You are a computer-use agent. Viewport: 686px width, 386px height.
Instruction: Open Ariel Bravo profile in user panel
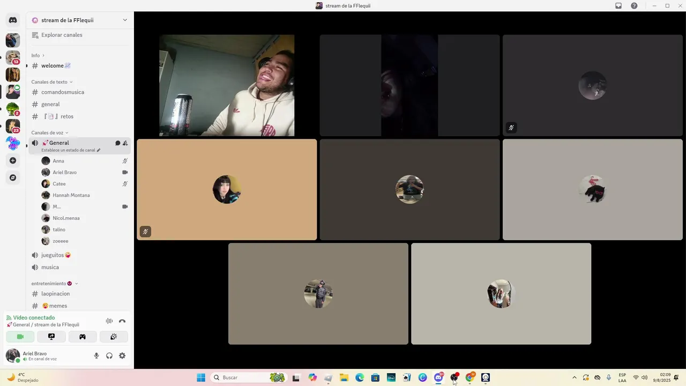click(34, 355)
